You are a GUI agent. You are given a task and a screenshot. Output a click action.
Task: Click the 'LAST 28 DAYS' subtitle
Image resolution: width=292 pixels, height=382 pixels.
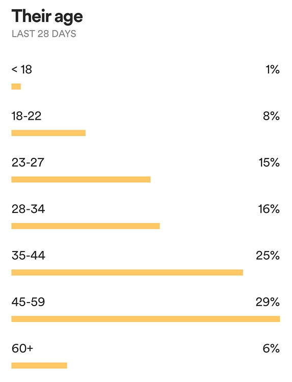44,34
